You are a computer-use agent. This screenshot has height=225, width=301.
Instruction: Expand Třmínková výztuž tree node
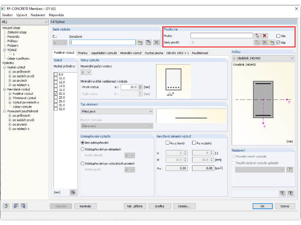tap(10, 98)
